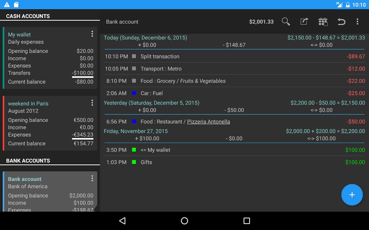Add new transaction with plus button
Screen dimensions: 369x230
click(352, 195)
